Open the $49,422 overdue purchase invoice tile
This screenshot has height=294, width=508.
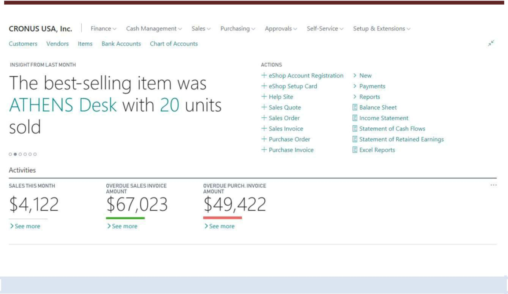tap(235, 205)
